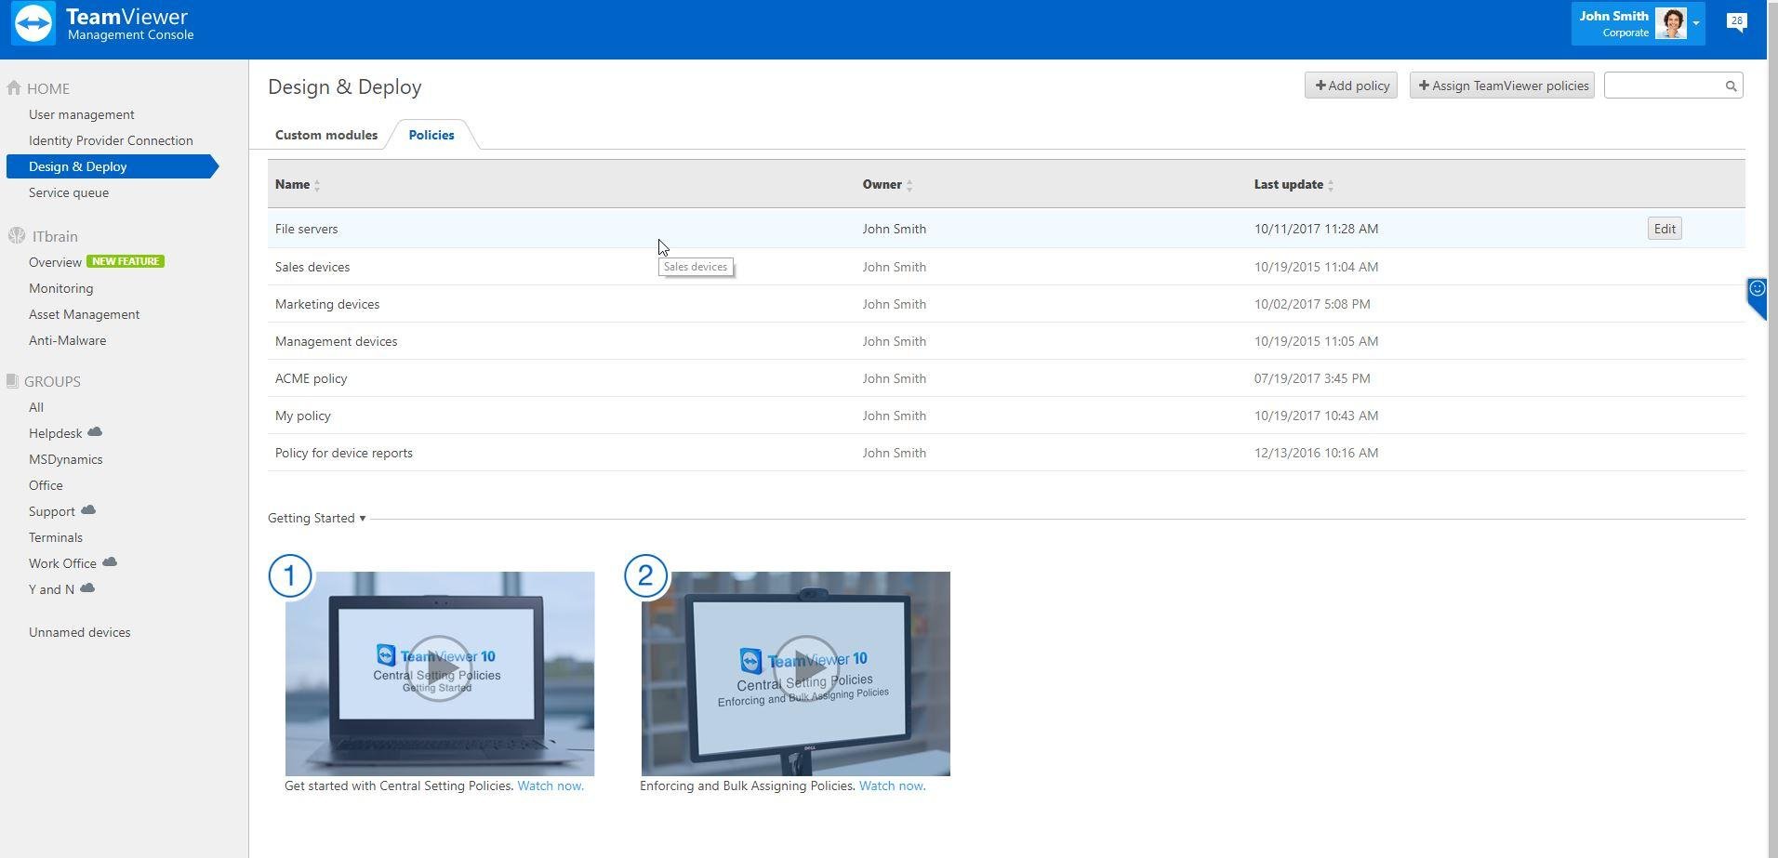Click the cloud icon beside Helpdesk
The width and height of the screenshot is (1778, 858).
[95, 432]
